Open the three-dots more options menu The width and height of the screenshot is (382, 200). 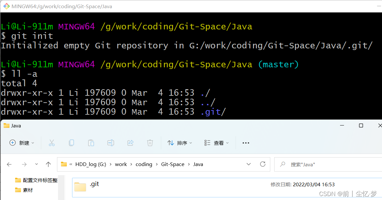pos(246,143)
